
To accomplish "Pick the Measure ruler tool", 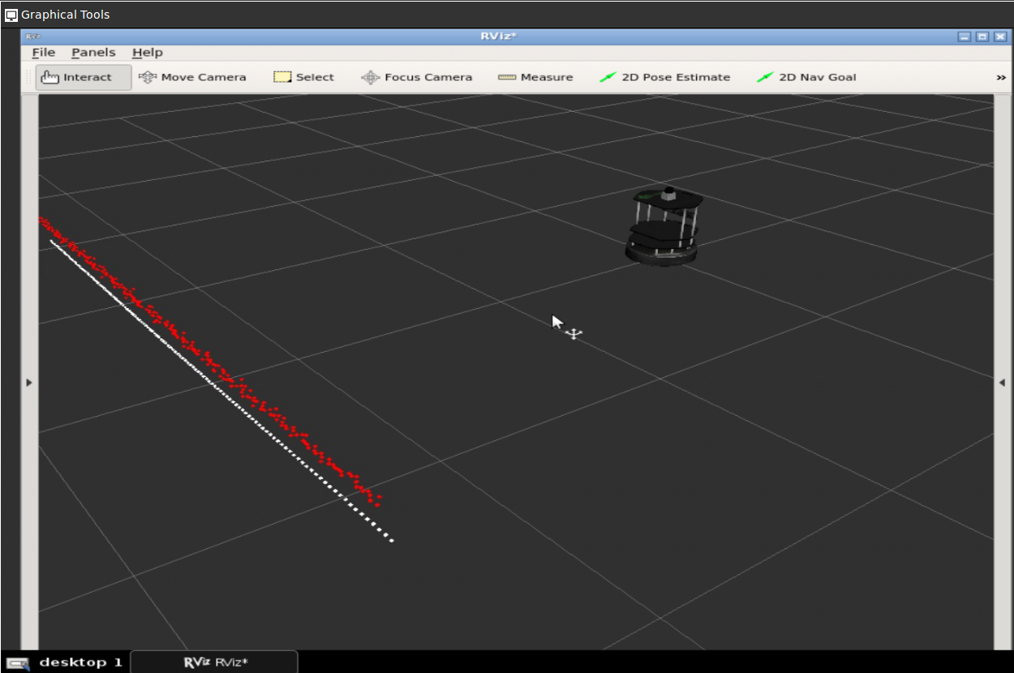I will [x=535, y=77].
